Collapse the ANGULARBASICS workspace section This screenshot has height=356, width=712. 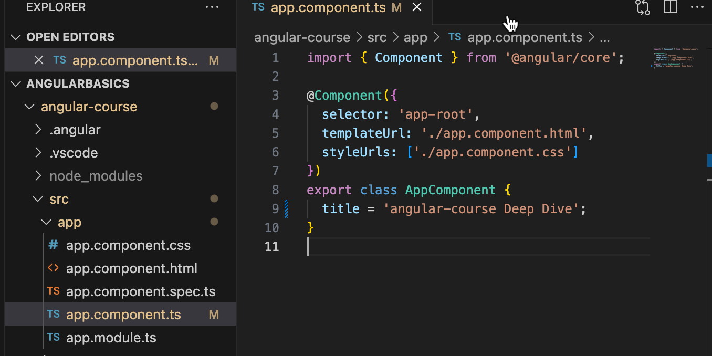coord(17,83)
